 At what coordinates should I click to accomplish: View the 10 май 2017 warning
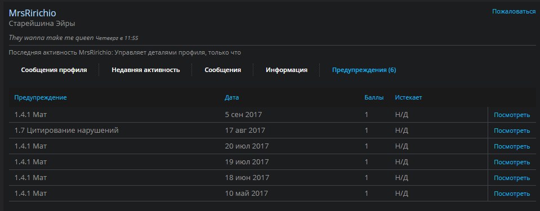tap(512, 194)
